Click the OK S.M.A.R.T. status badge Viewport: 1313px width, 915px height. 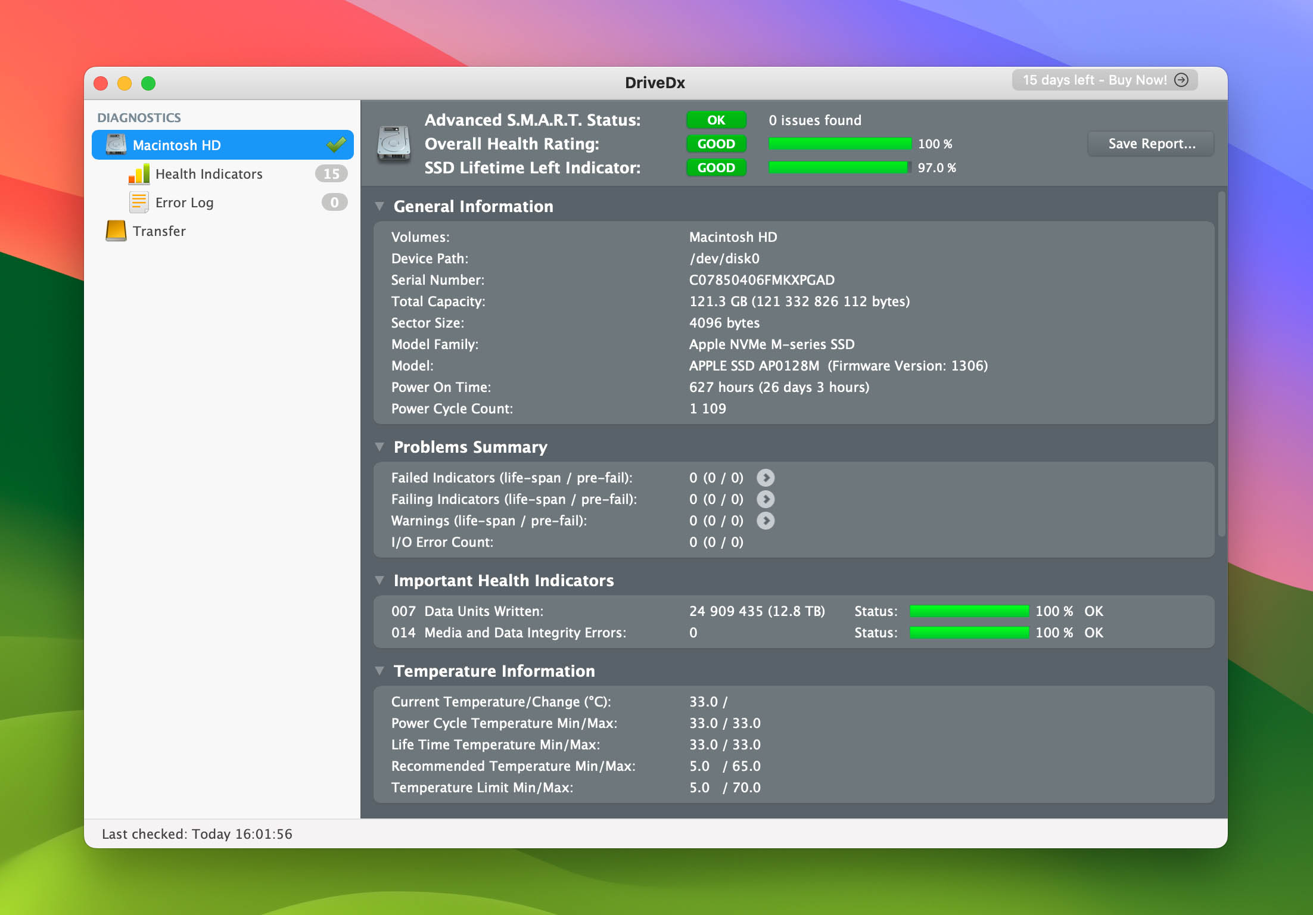716,120
